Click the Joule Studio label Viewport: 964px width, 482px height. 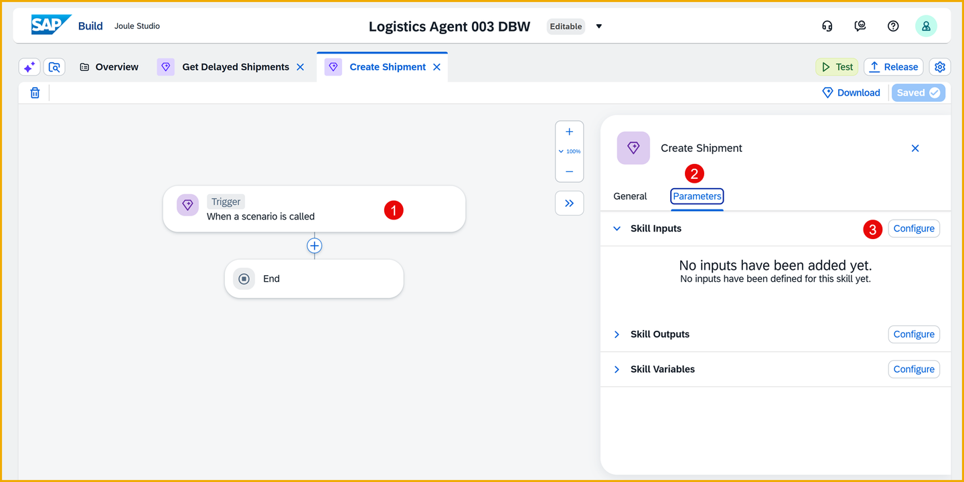pyautogui.click(x=137, y=26)
